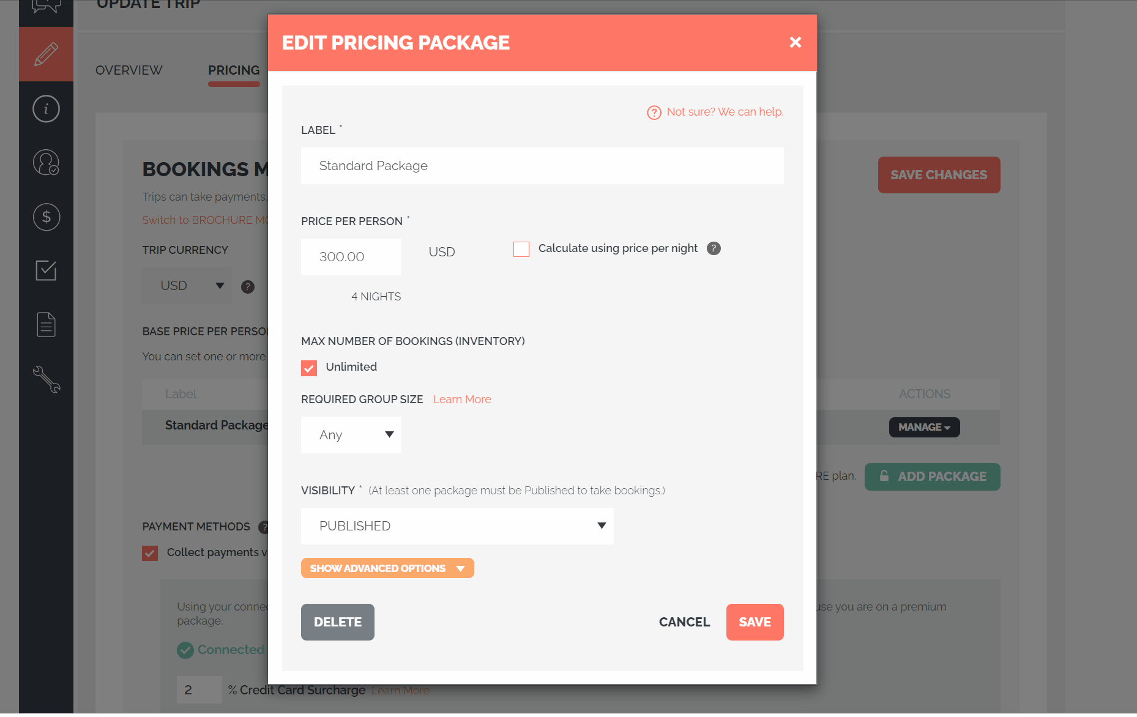Image resolution: width=1137 pixels, height=717 pixels.
Task: Switch to the Overview tab
Action: pos(129,70)
